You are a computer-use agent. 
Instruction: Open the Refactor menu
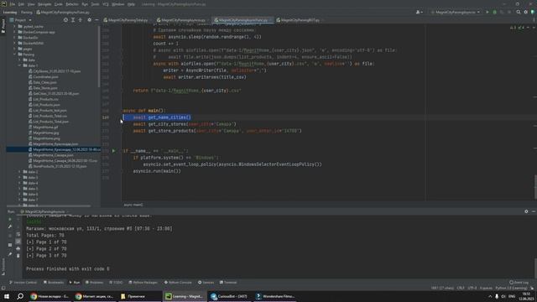tap(72, 4)
